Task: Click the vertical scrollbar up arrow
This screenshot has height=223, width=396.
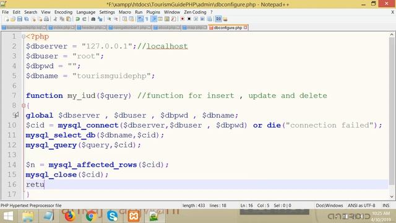Action: click(x=392, y=35)
